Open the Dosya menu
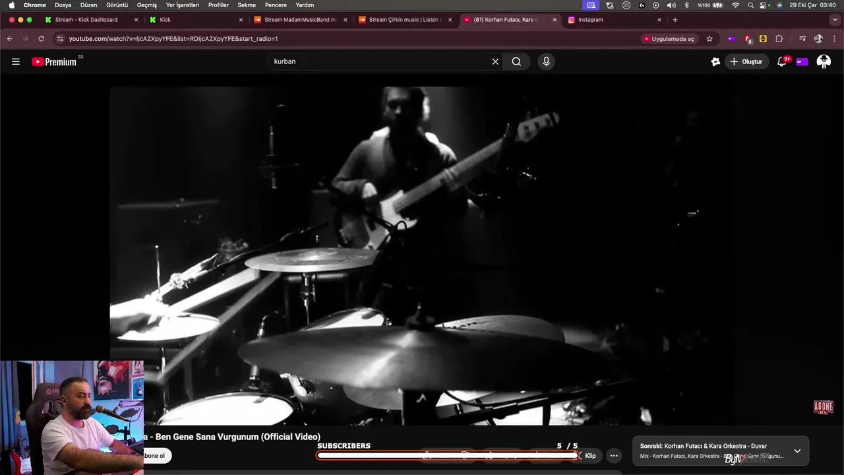Viewport: 844px width, 475px height. pos(63,5)
